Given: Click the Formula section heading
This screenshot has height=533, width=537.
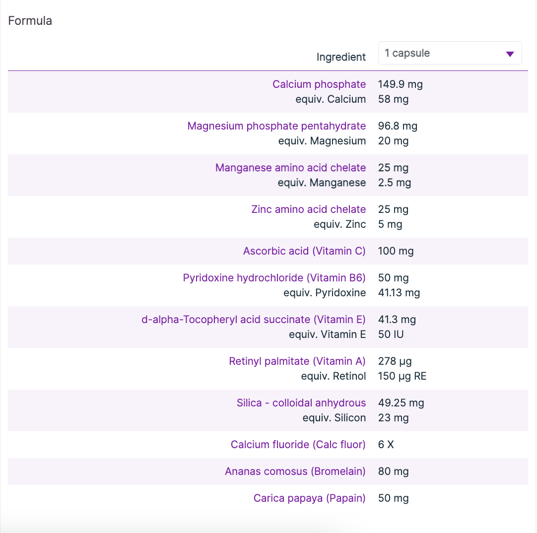Looking at the screenshot, I should point(30,21).
